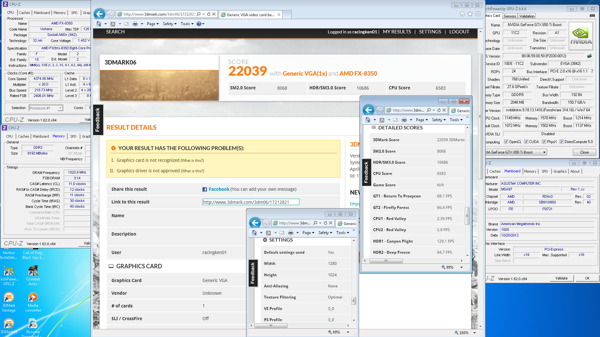Screen dimensions: 600x337
Task: Click printer icon in Detailed Scores window toolbar
Action: 404,120
